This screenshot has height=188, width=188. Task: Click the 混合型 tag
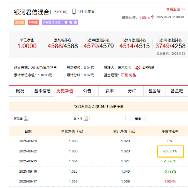click(x=19, y=22)
